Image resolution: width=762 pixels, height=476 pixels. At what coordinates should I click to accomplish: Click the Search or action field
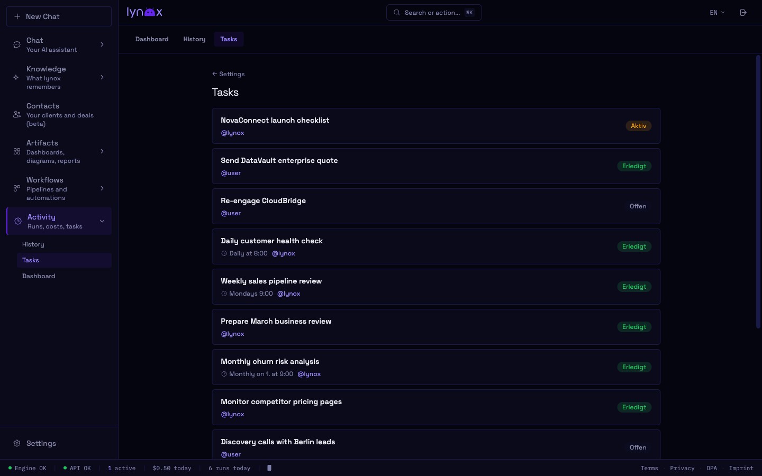(434, 12)
